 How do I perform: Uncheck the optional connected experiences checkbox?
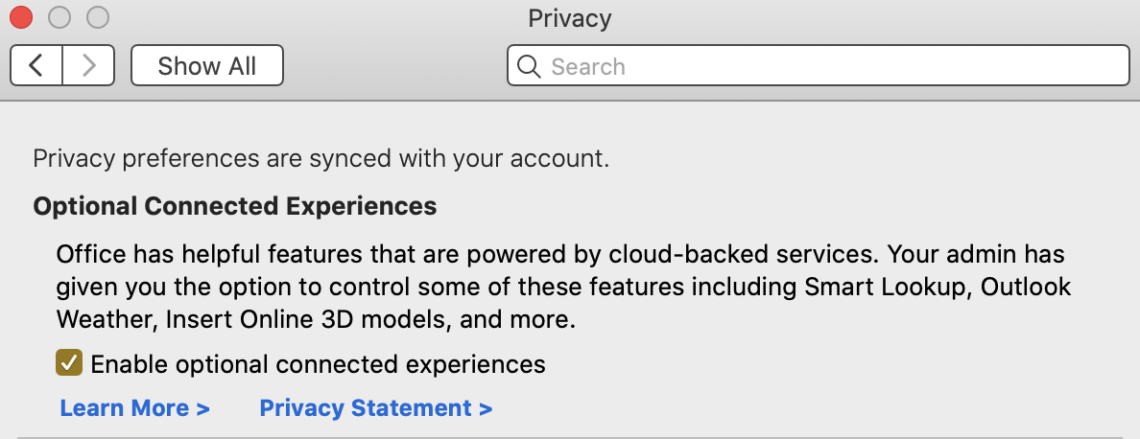69,363
